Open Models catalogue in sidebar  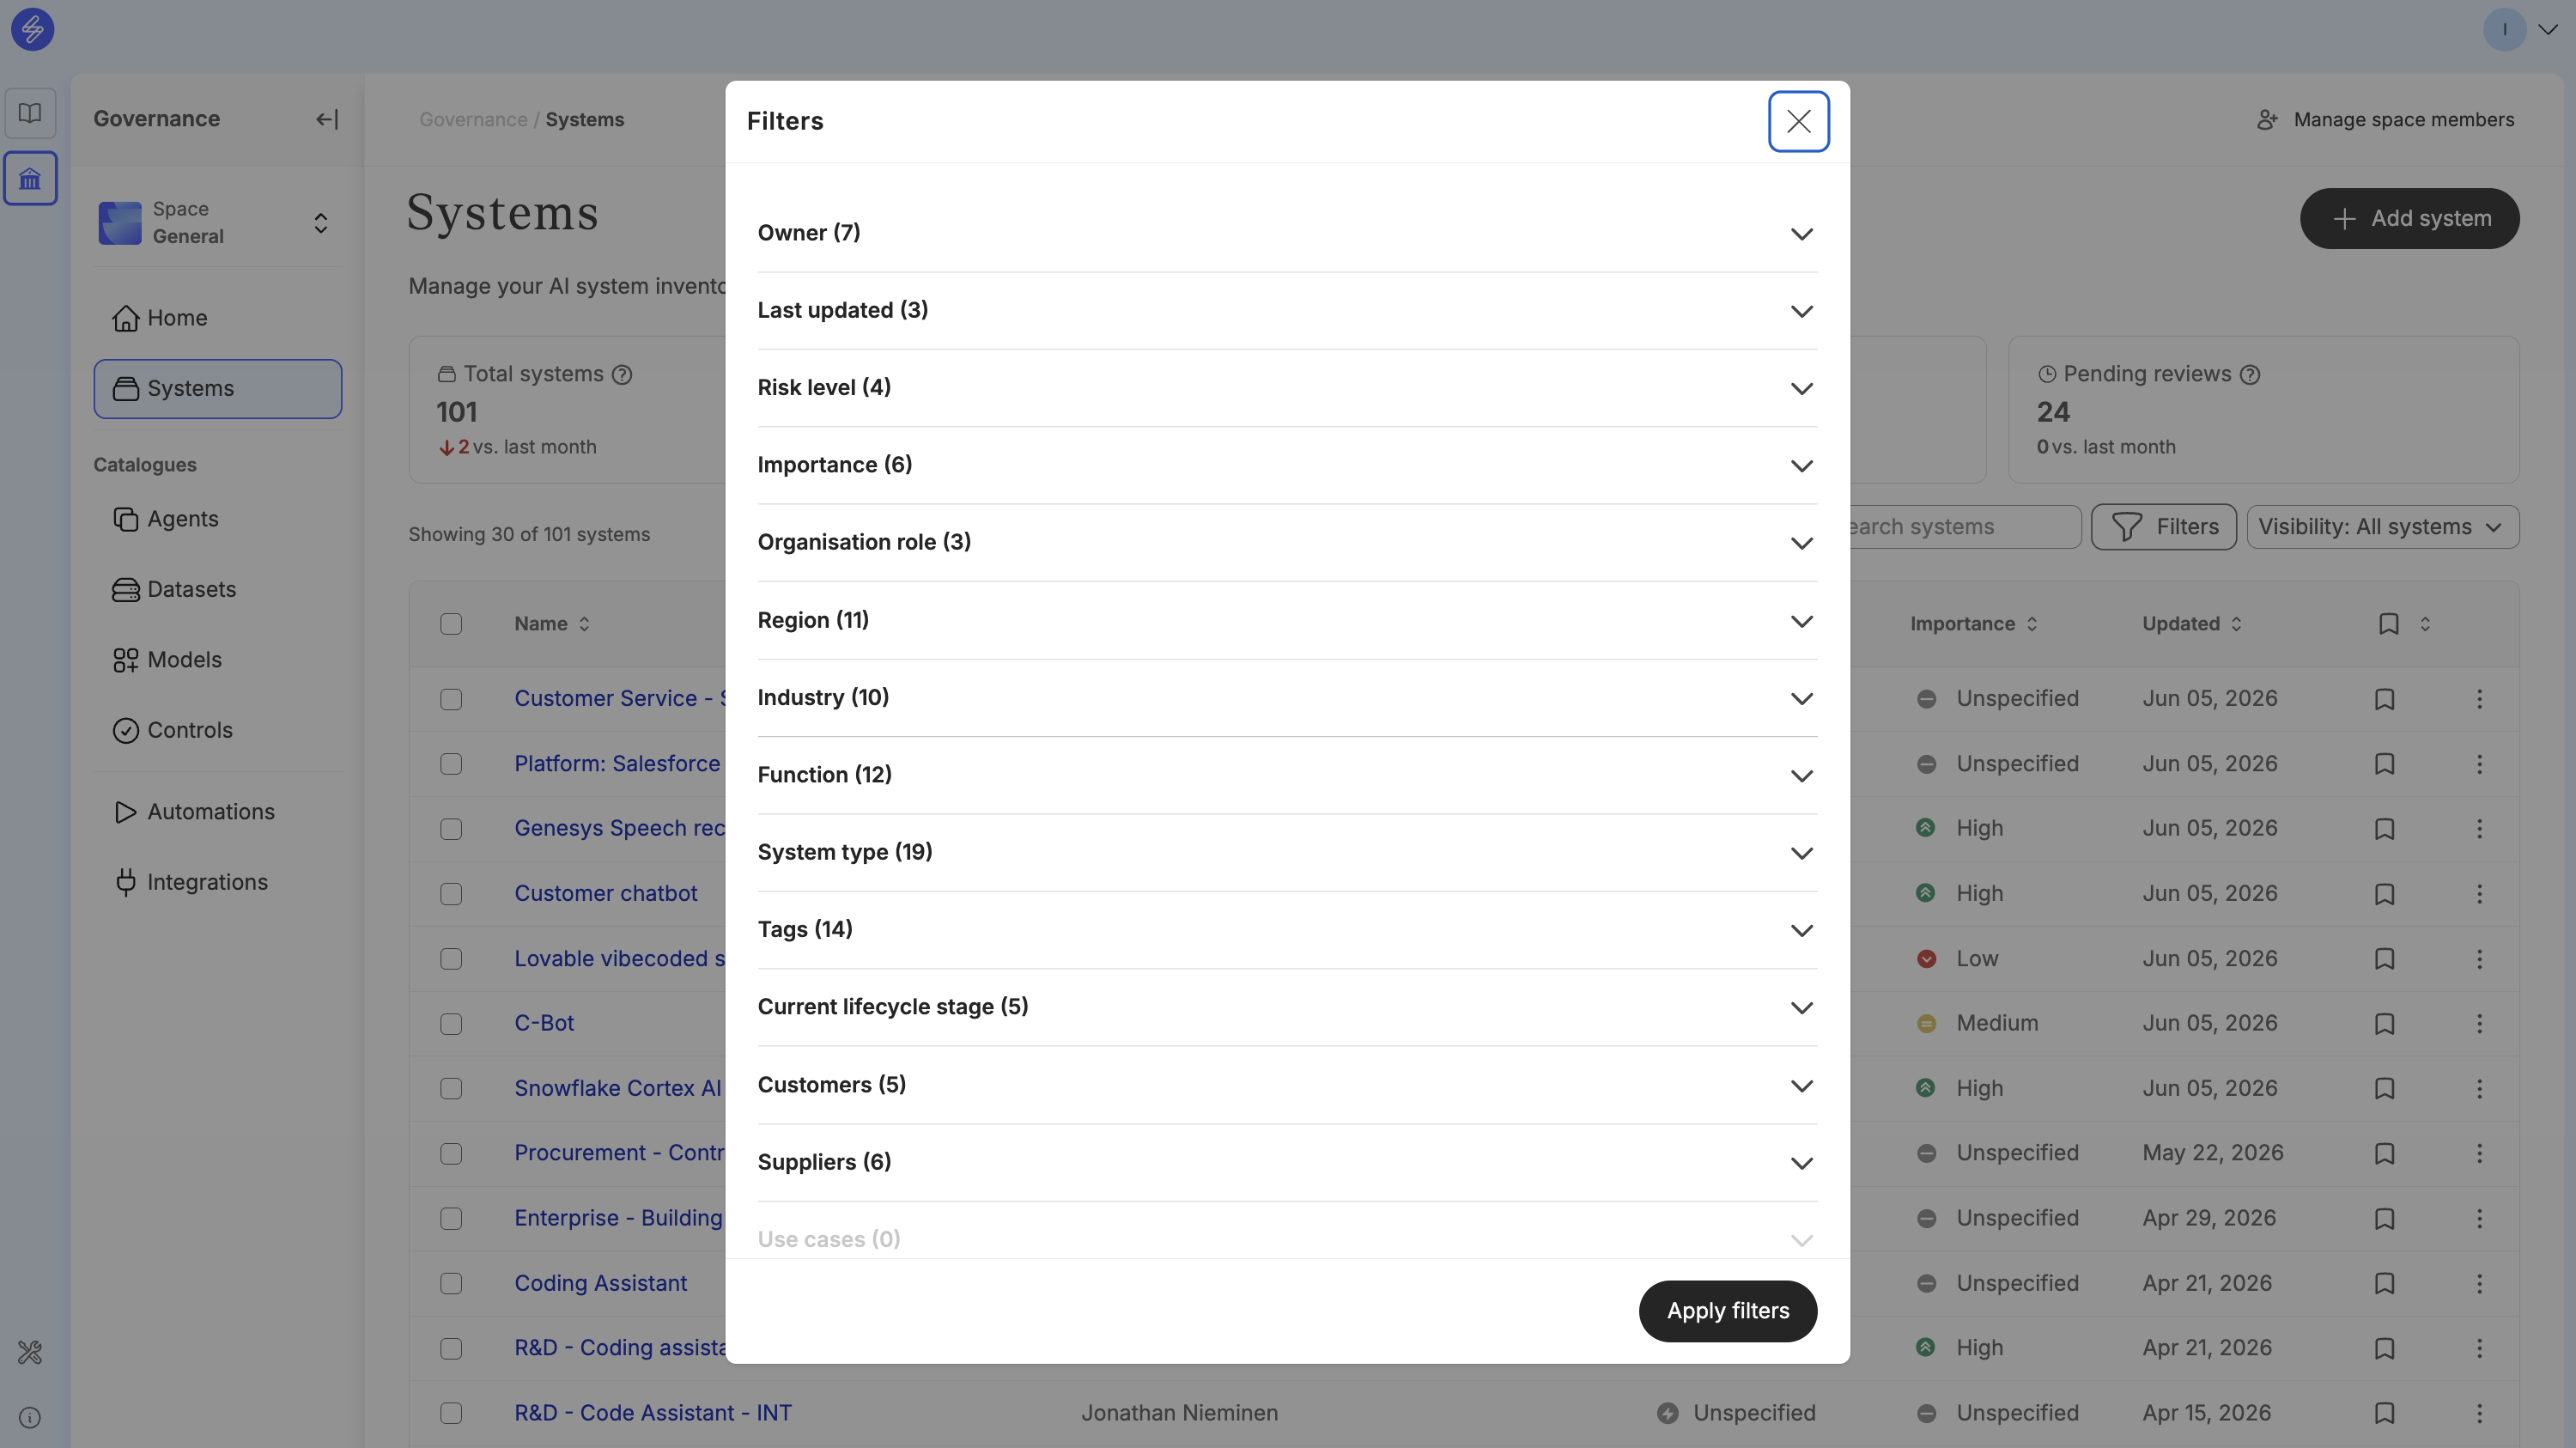218,660
